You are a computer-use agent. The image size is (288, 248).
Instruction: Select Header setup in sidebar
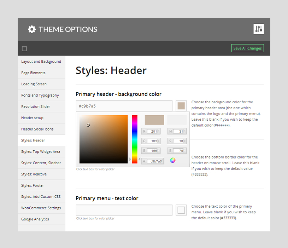(41, 118)
